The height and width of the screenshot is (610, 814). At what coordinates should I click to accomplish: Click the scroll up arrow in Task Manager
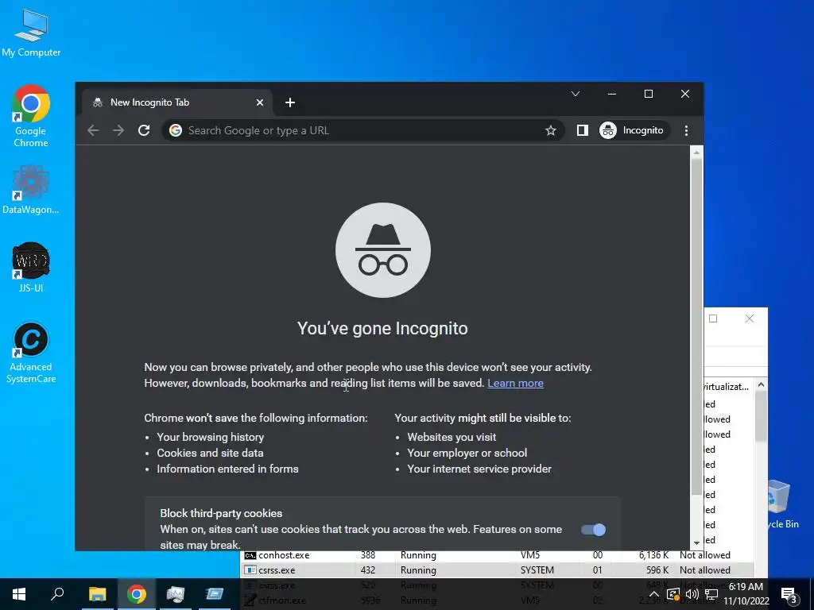coord(761,384)
